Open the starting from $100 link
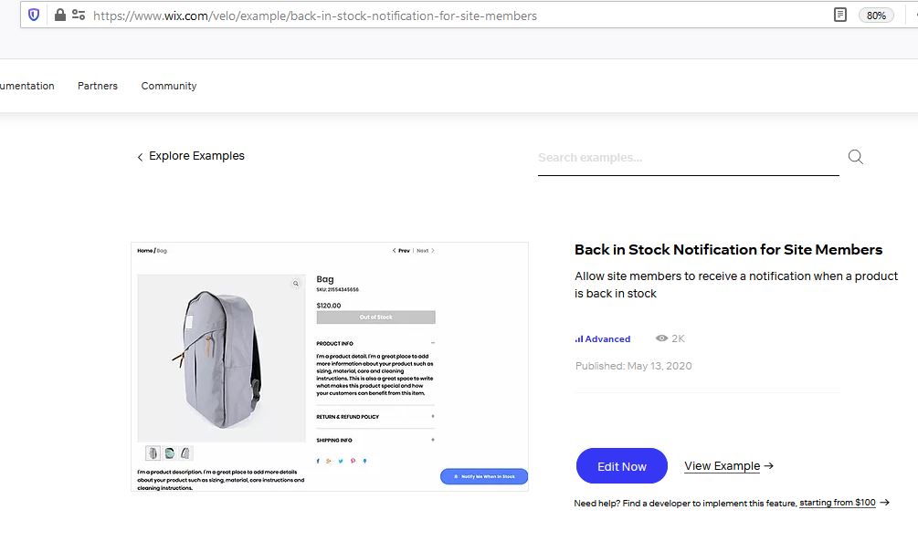 click(x=838, y=503)
